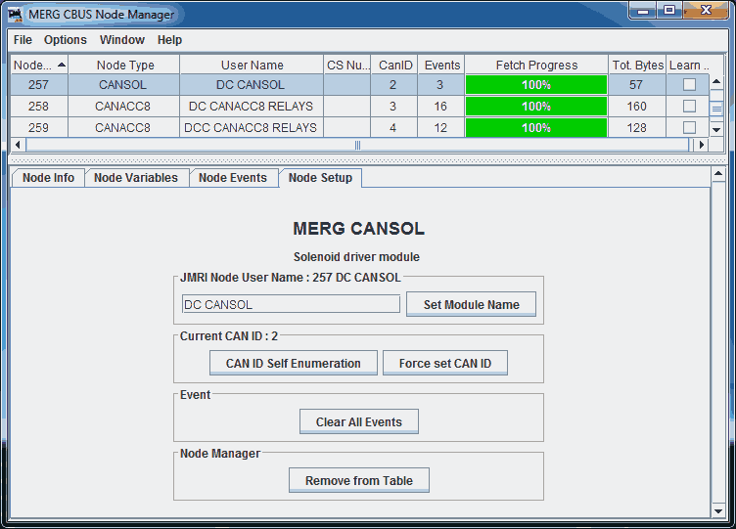Image resolution: width=736 pixels, height=529 pixels.
Task: Click the Learn column header
Action: (x=688, y=65)
